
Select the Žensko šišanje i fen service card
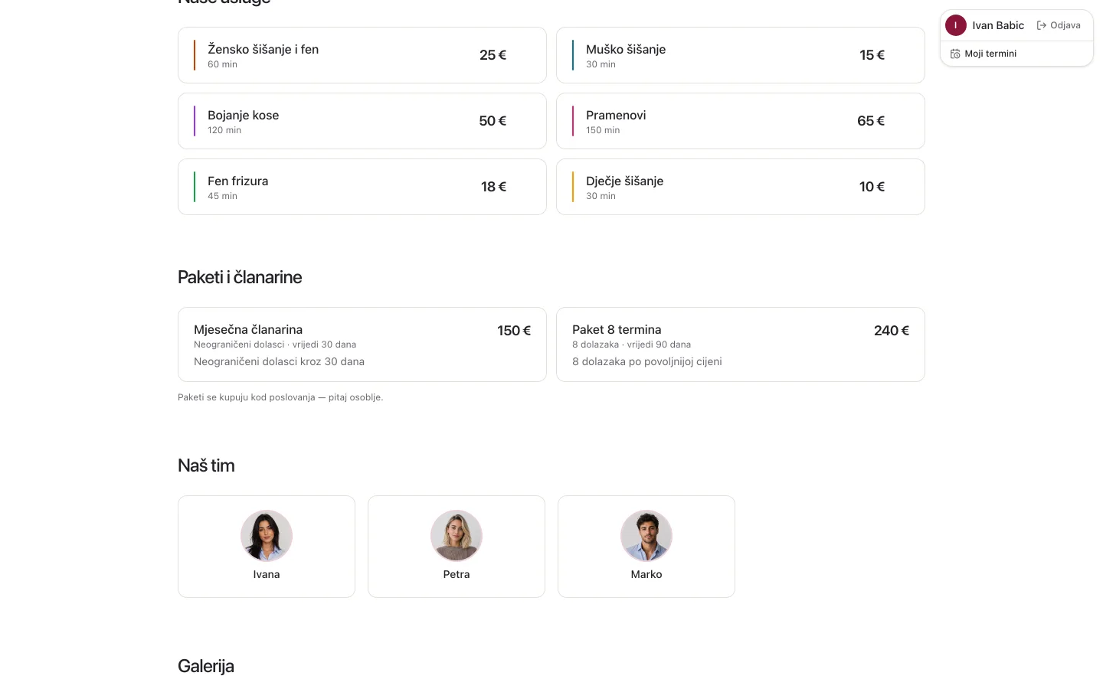(362, 55)
